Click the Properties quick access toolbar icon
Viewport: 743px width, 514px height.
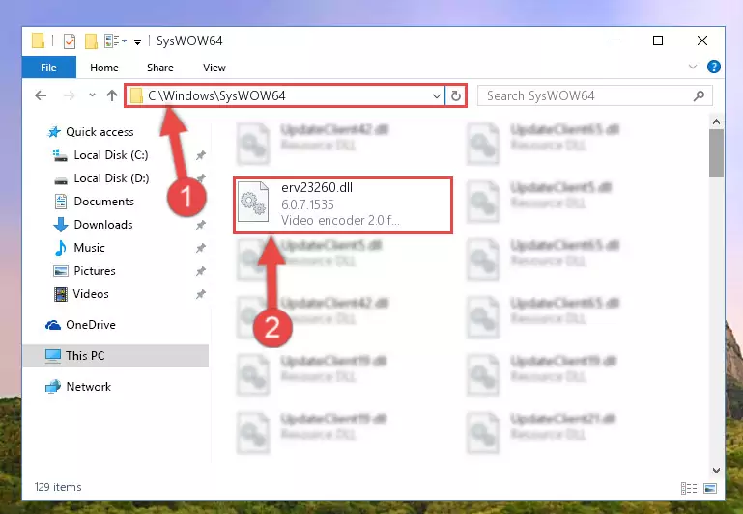point(70,41)
